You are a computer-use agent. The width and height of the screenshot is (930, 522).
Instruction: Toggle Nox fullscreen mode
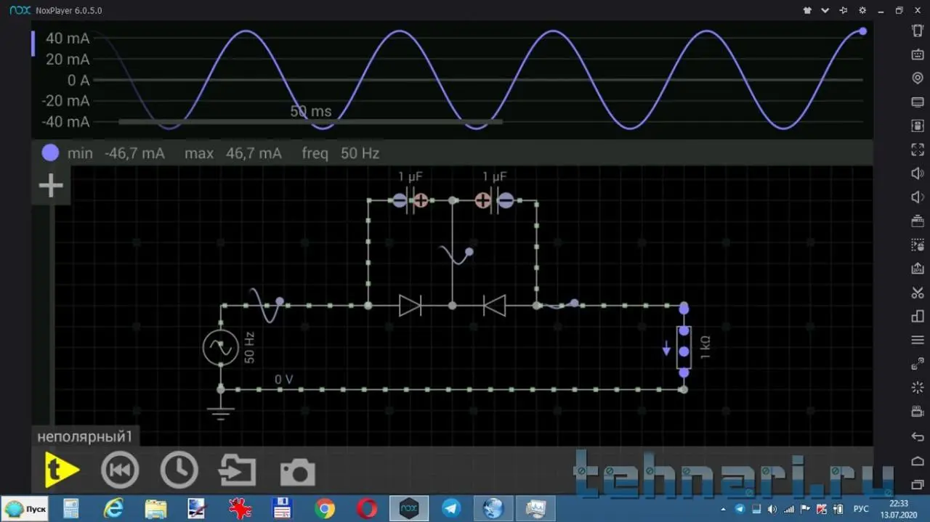click(918, 150)
